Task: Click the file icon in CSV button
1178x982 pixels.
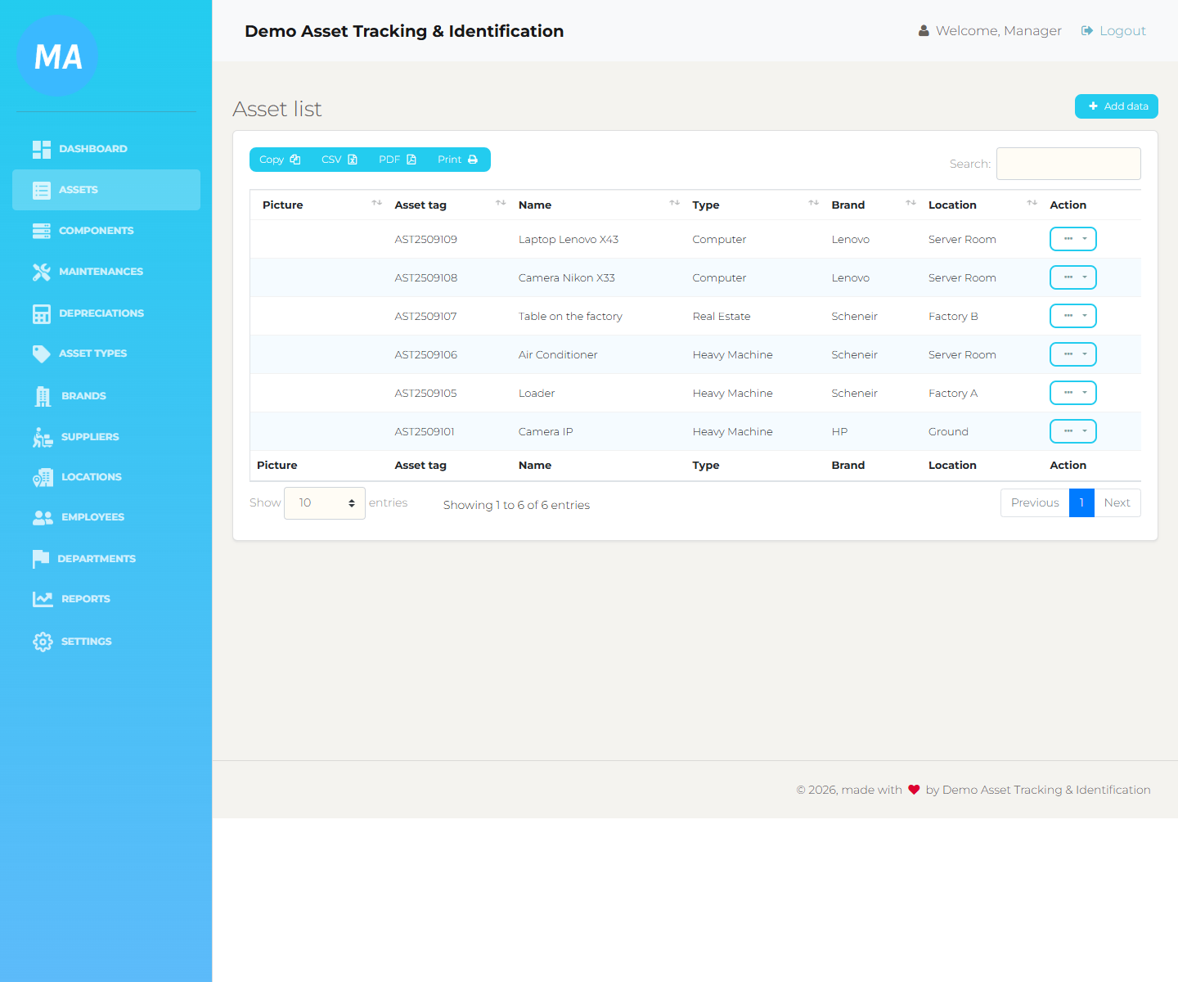Action: coord(353,160)
